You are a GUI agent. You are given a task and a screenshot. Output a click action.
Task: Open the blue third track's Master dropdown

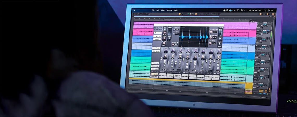point(258,42)
